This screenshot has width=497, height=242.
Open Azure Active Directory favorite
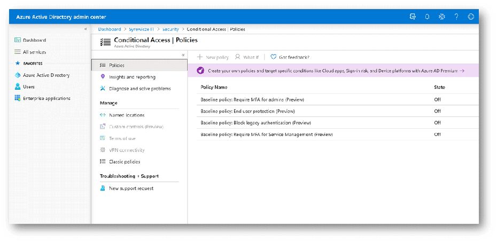(46, 75)
